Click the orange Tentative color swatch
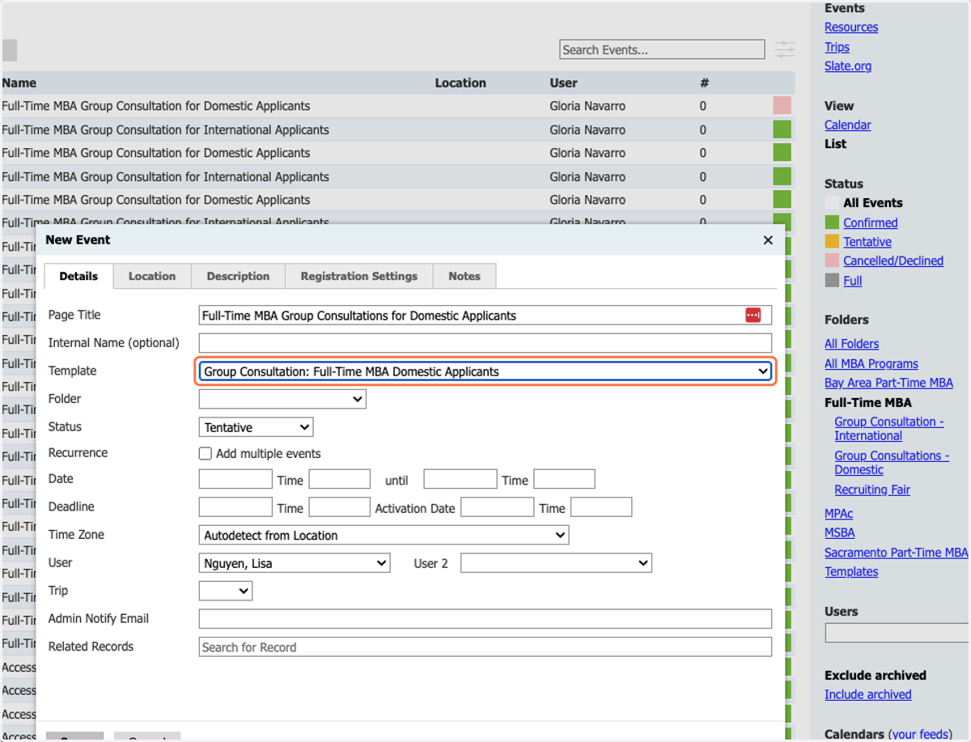This screenshot has height=742, width=971. point(832,242)
